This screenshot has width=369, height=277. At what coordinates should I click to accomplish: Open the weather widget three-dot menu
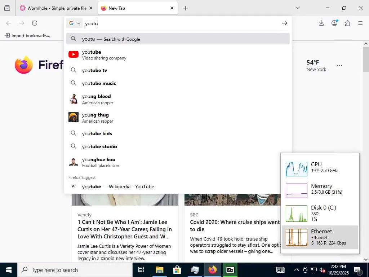point(339,66)
